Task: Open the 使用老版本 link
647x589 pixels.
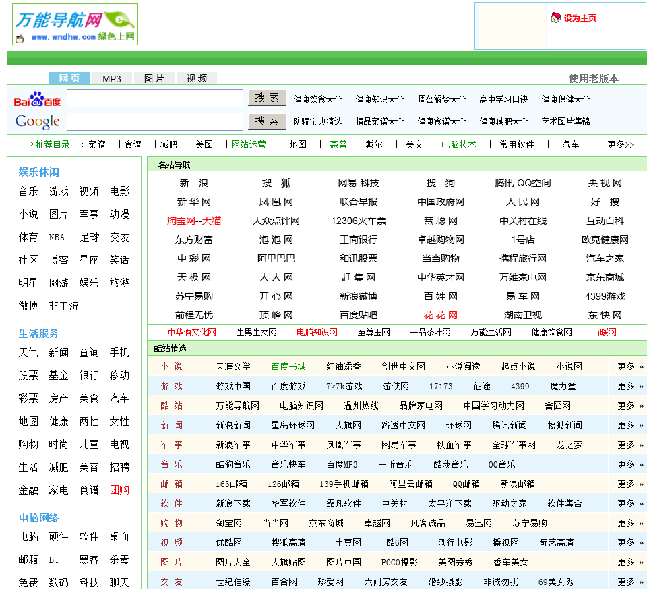Action: pyautogui.click(x=594, y=78)
